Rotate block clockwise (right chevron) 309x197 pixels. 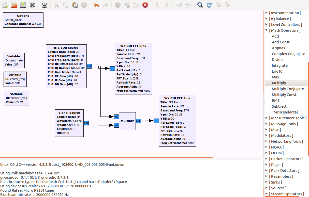166,5
